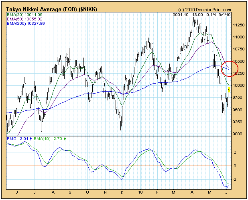Select the EMA(50) 10355.02 legend label
This screenshot has width=248, height=200.
pyautogui.click(x=24, y=19)
